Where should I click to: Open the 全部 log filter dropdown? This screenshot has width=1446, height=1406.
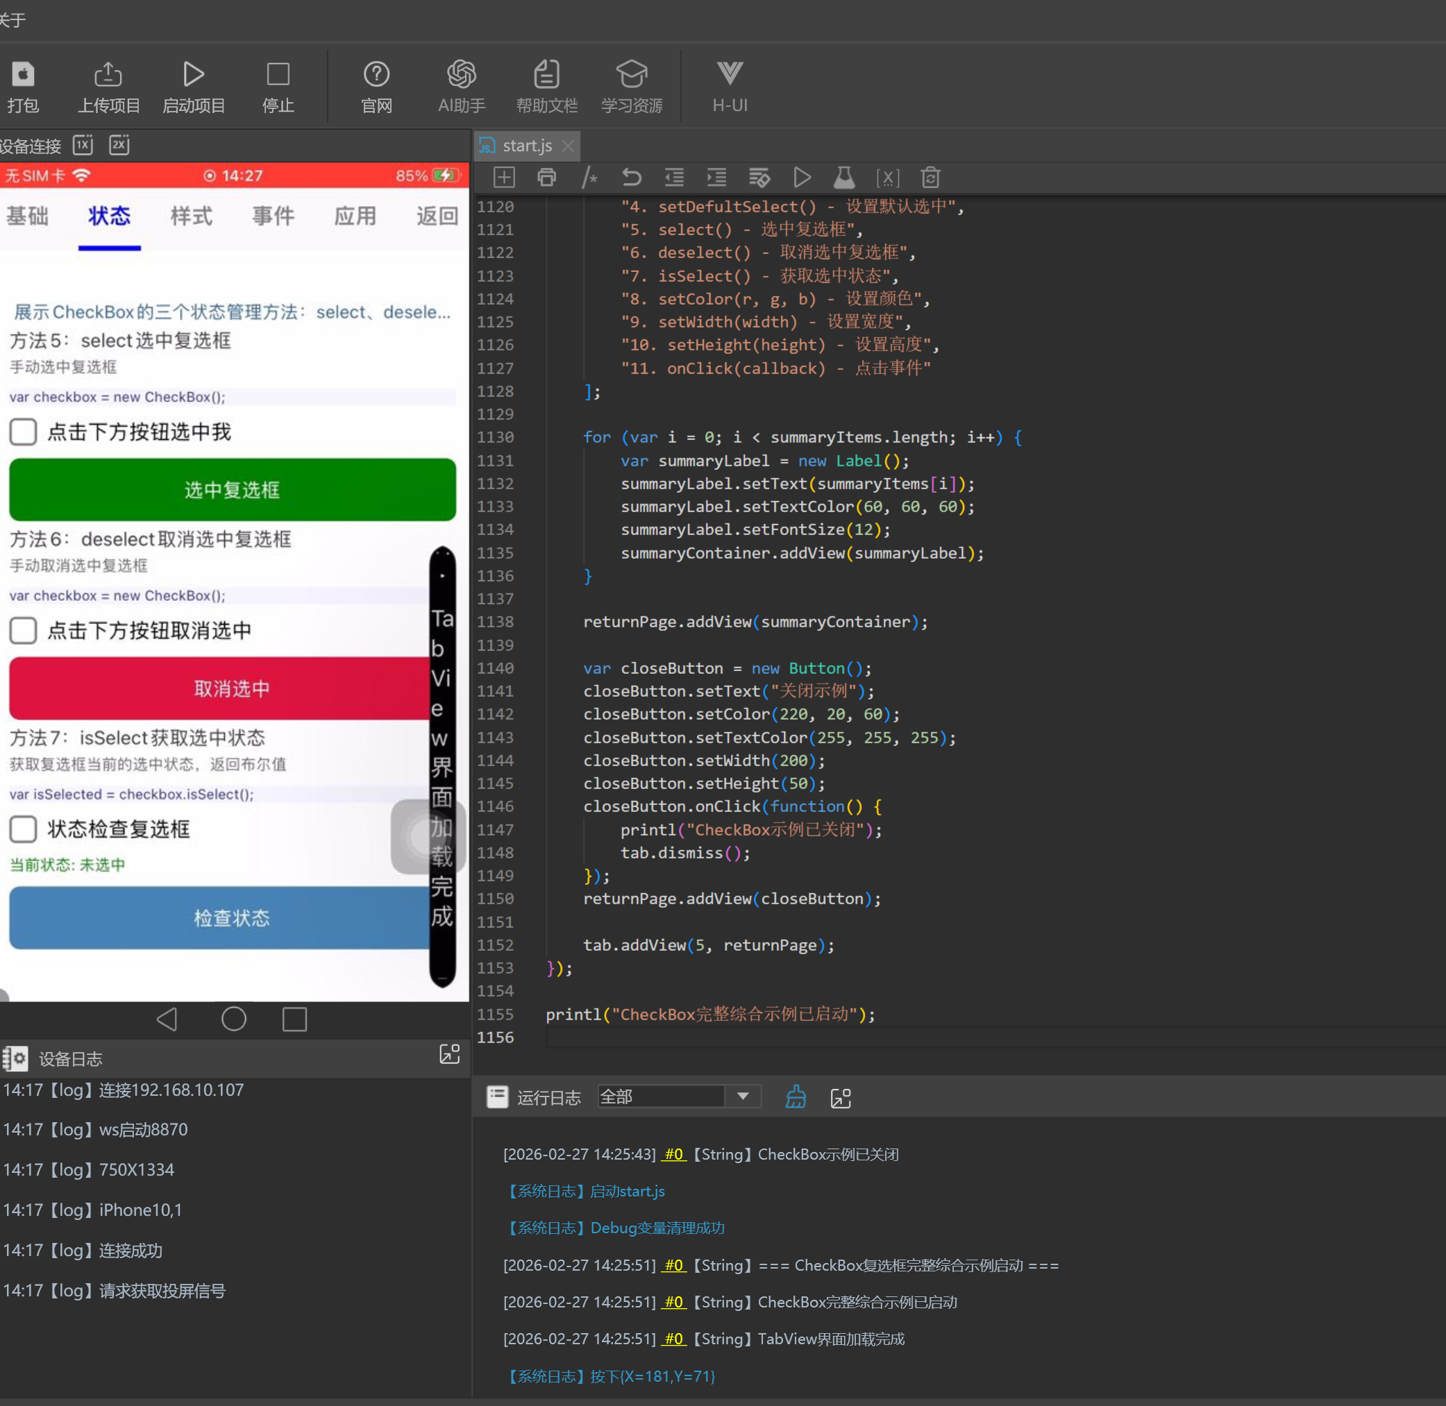743,1096
